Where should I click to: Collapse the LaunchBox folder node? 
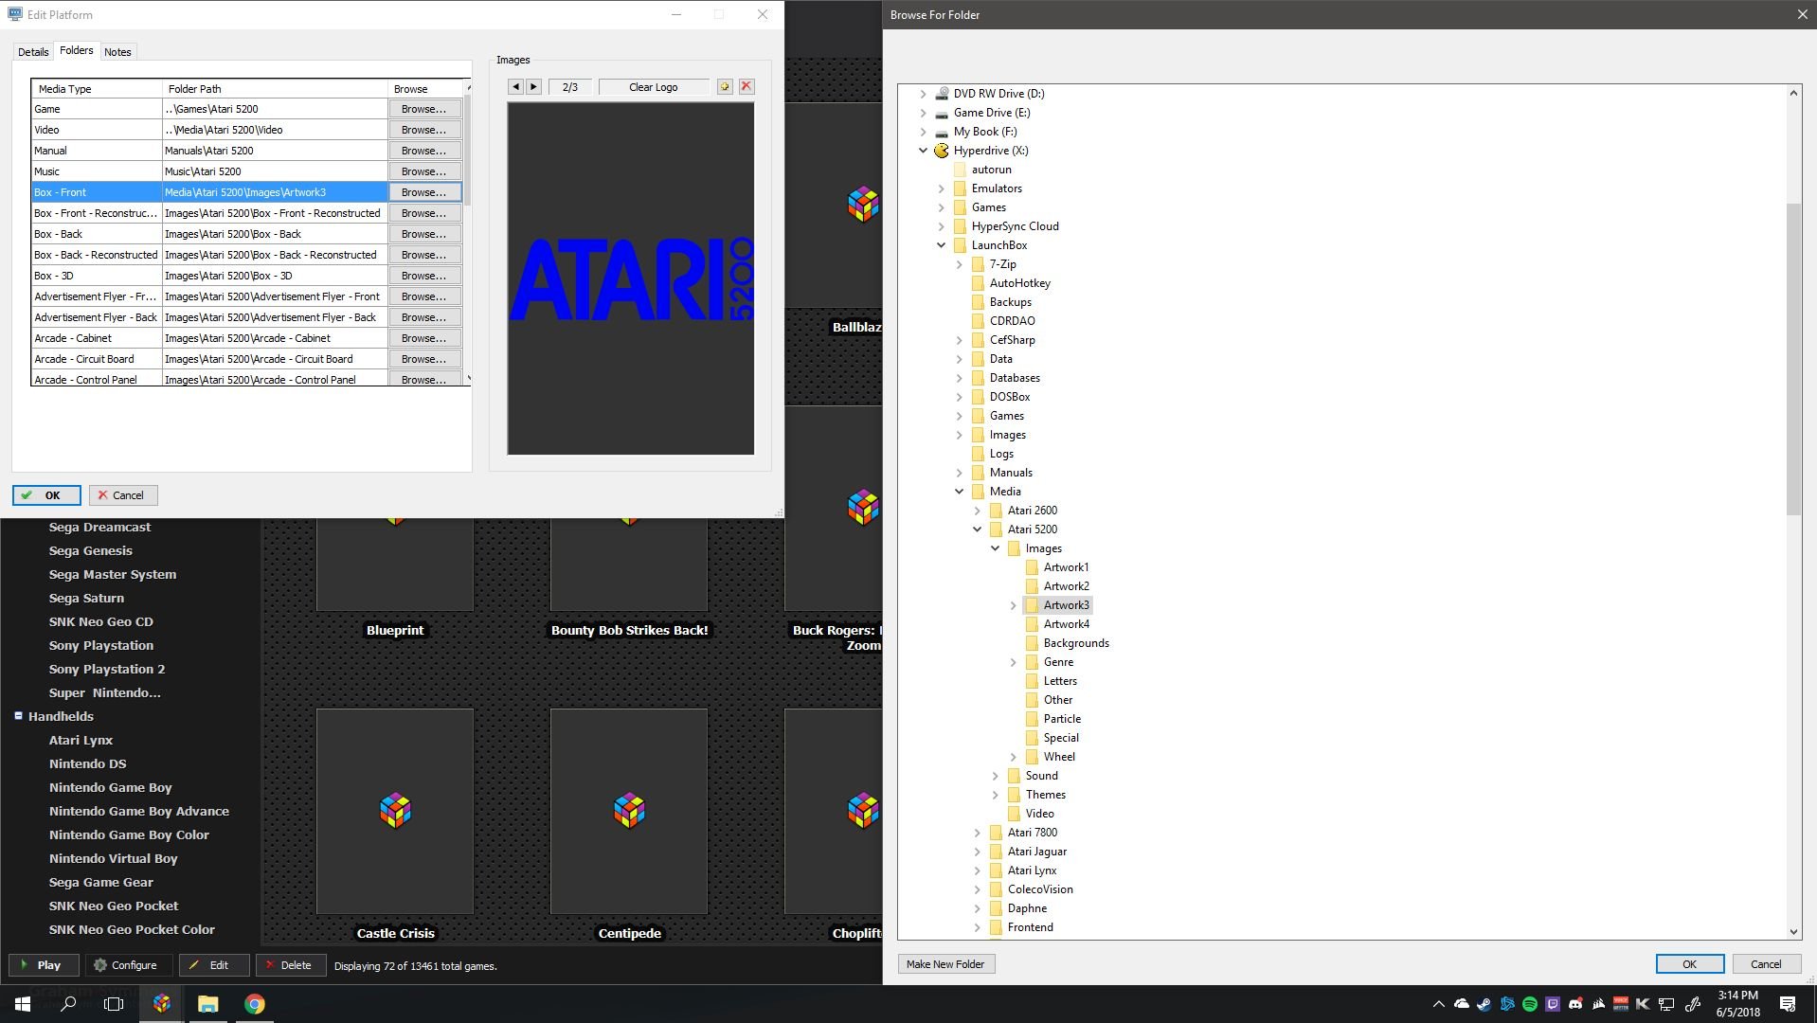941,245
